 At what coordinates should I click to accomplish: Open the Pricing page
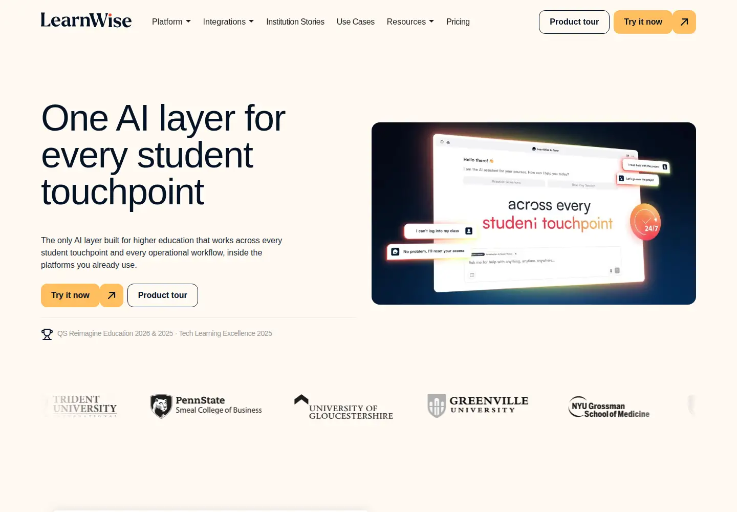pyautogui.click(x=458, y=22)
